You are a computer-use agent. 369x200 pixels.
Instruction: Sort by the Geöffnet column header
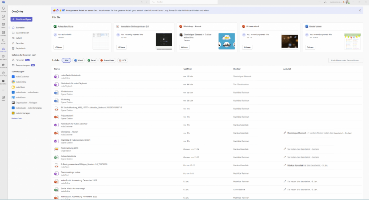[187, 69]
